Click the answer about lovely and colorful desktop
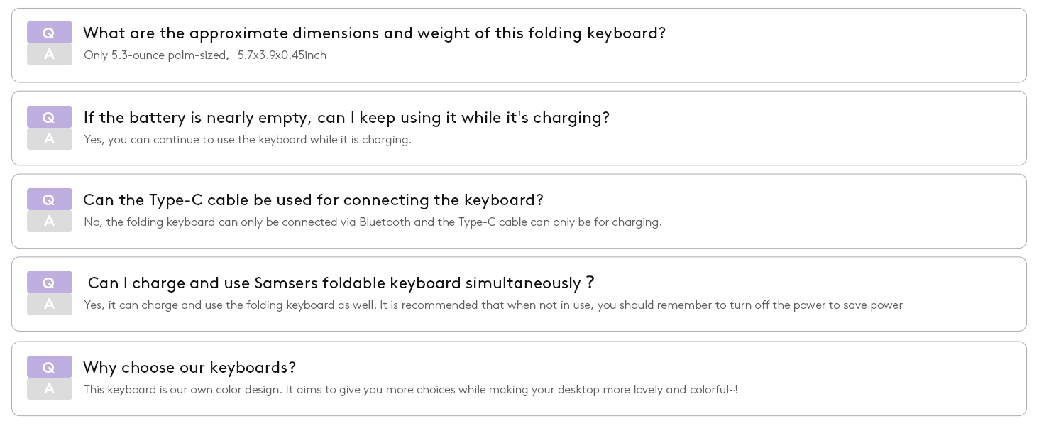 (411, 390)
